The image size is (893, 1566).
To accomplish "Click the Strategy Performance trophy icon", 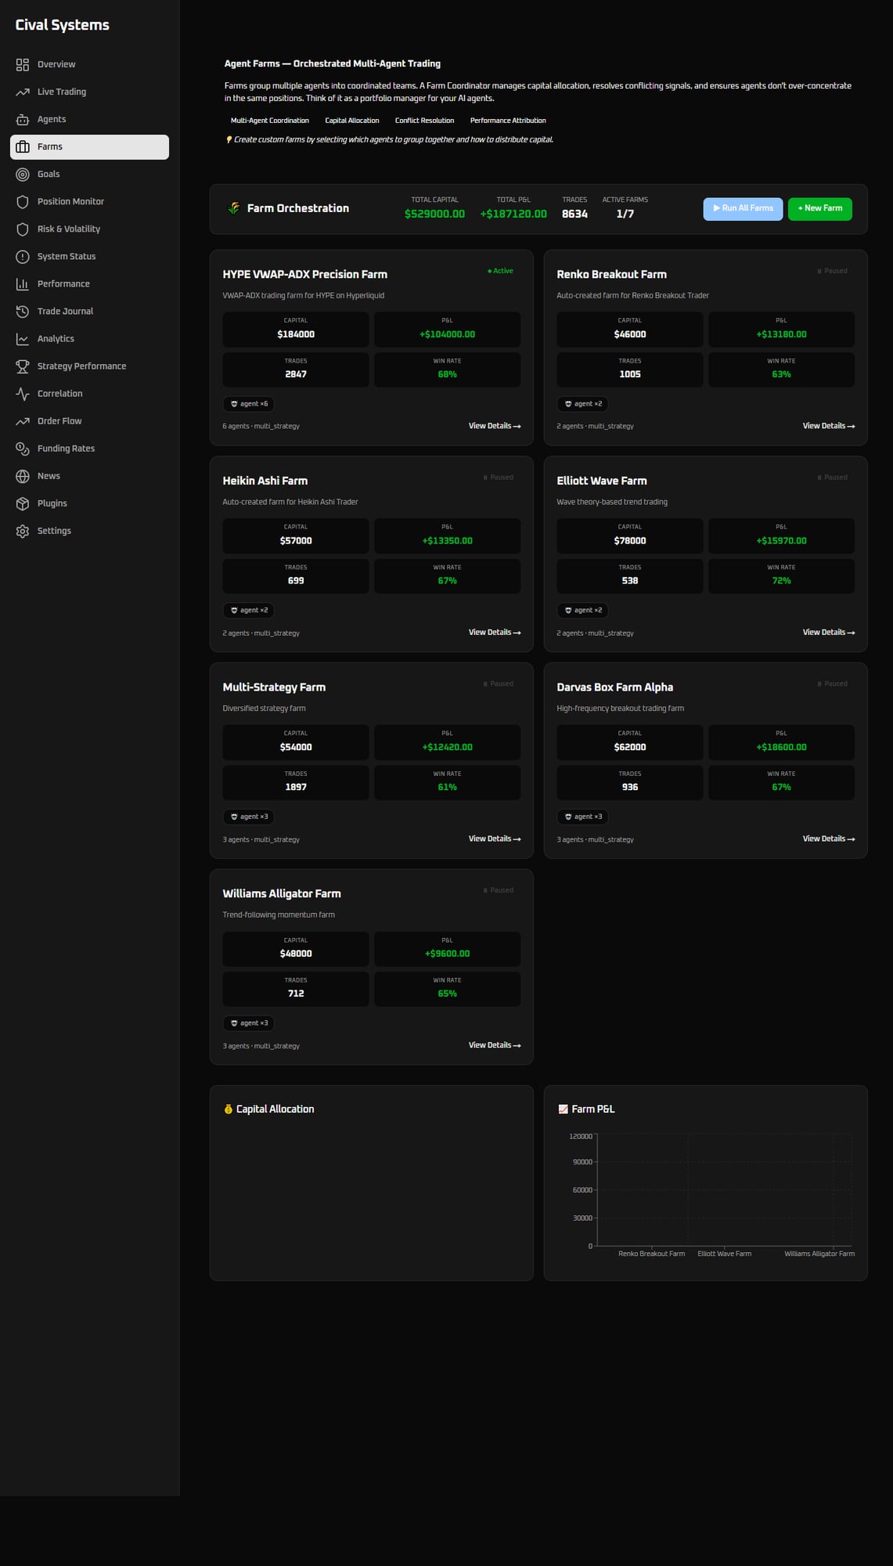I will (23, 366).
